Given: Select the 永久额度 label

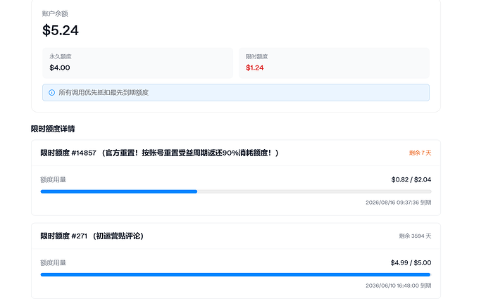Looking at the screenshot, I should 61,56.
